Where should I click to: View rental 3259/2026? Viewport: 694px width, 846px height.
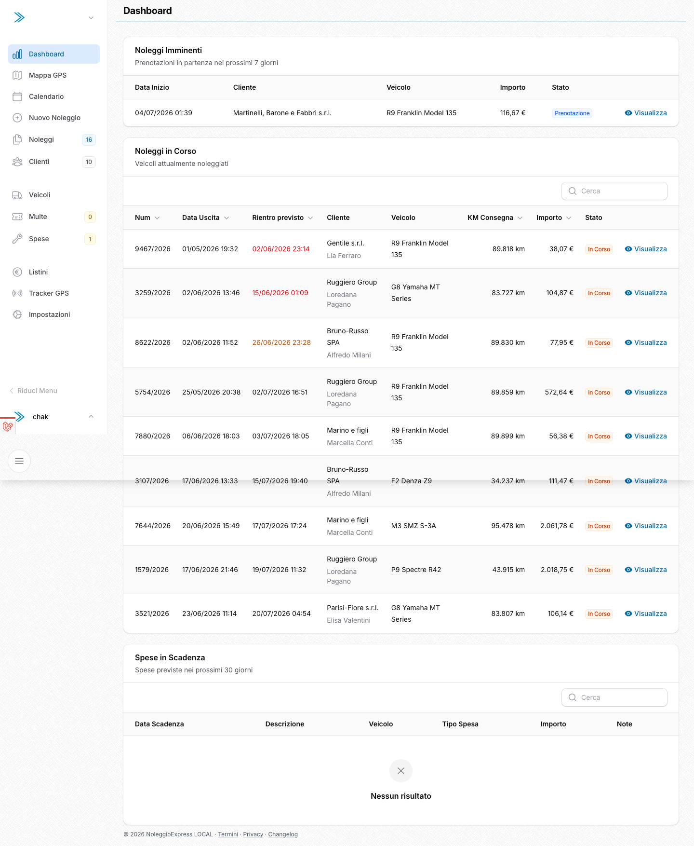[x=646, y=293]
